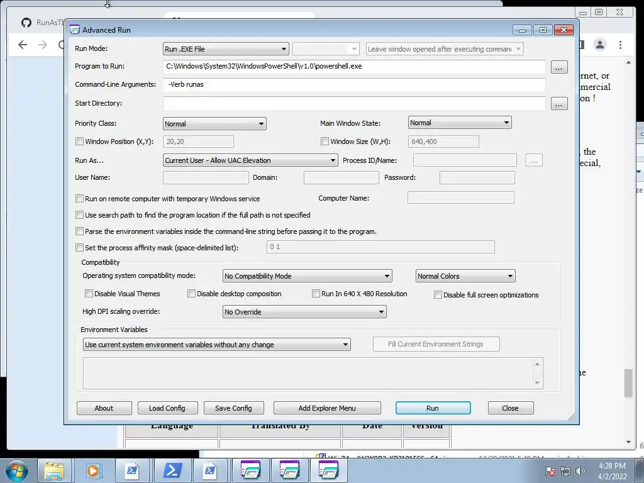Viewport: 644px width, 483px height.
Task: Open the browser three-dot menu
Action: (x=620, y=45)
